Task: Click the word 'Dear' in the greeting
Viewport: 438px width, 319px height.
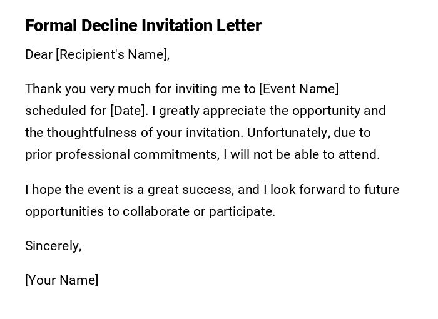Action: (x=39, y=54)
